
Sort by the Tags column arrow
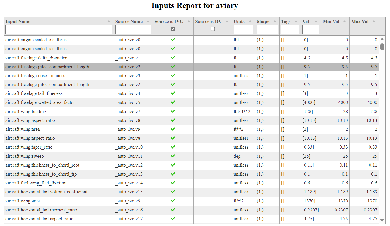coord(296,21)
